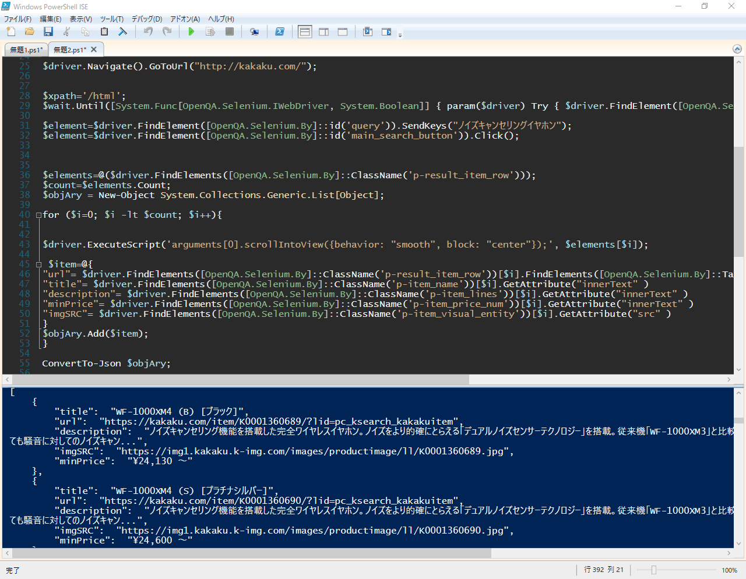Click the $objAry.Add($item); line
Screen dimensions: 746x579
tap(95, 334)
